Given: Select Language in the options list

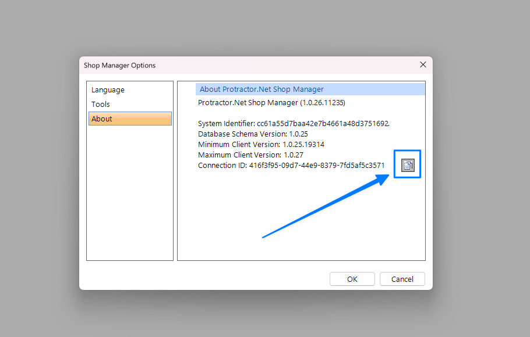Looking at the screenshot, I should tap(108, 90).
